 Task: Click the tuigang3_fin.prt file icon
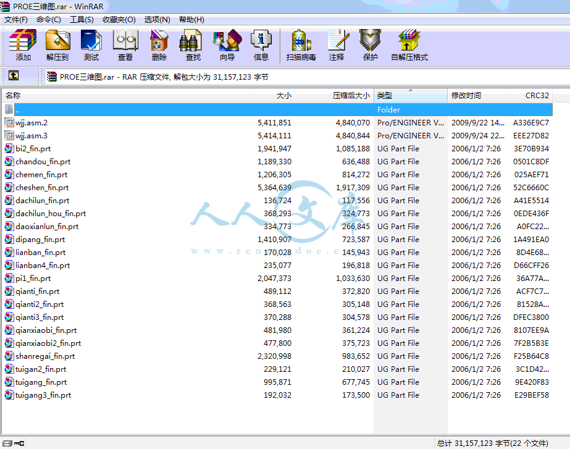[x=9, y=395]
